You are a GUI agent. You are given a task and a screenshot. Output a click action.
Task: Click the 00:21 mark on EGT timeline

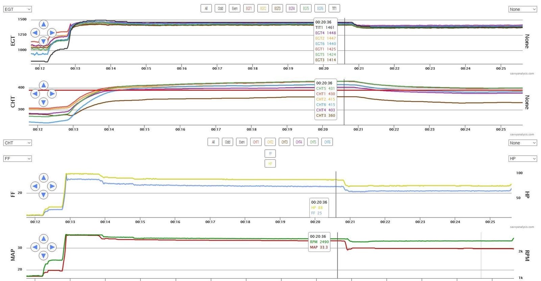[359, 68]
